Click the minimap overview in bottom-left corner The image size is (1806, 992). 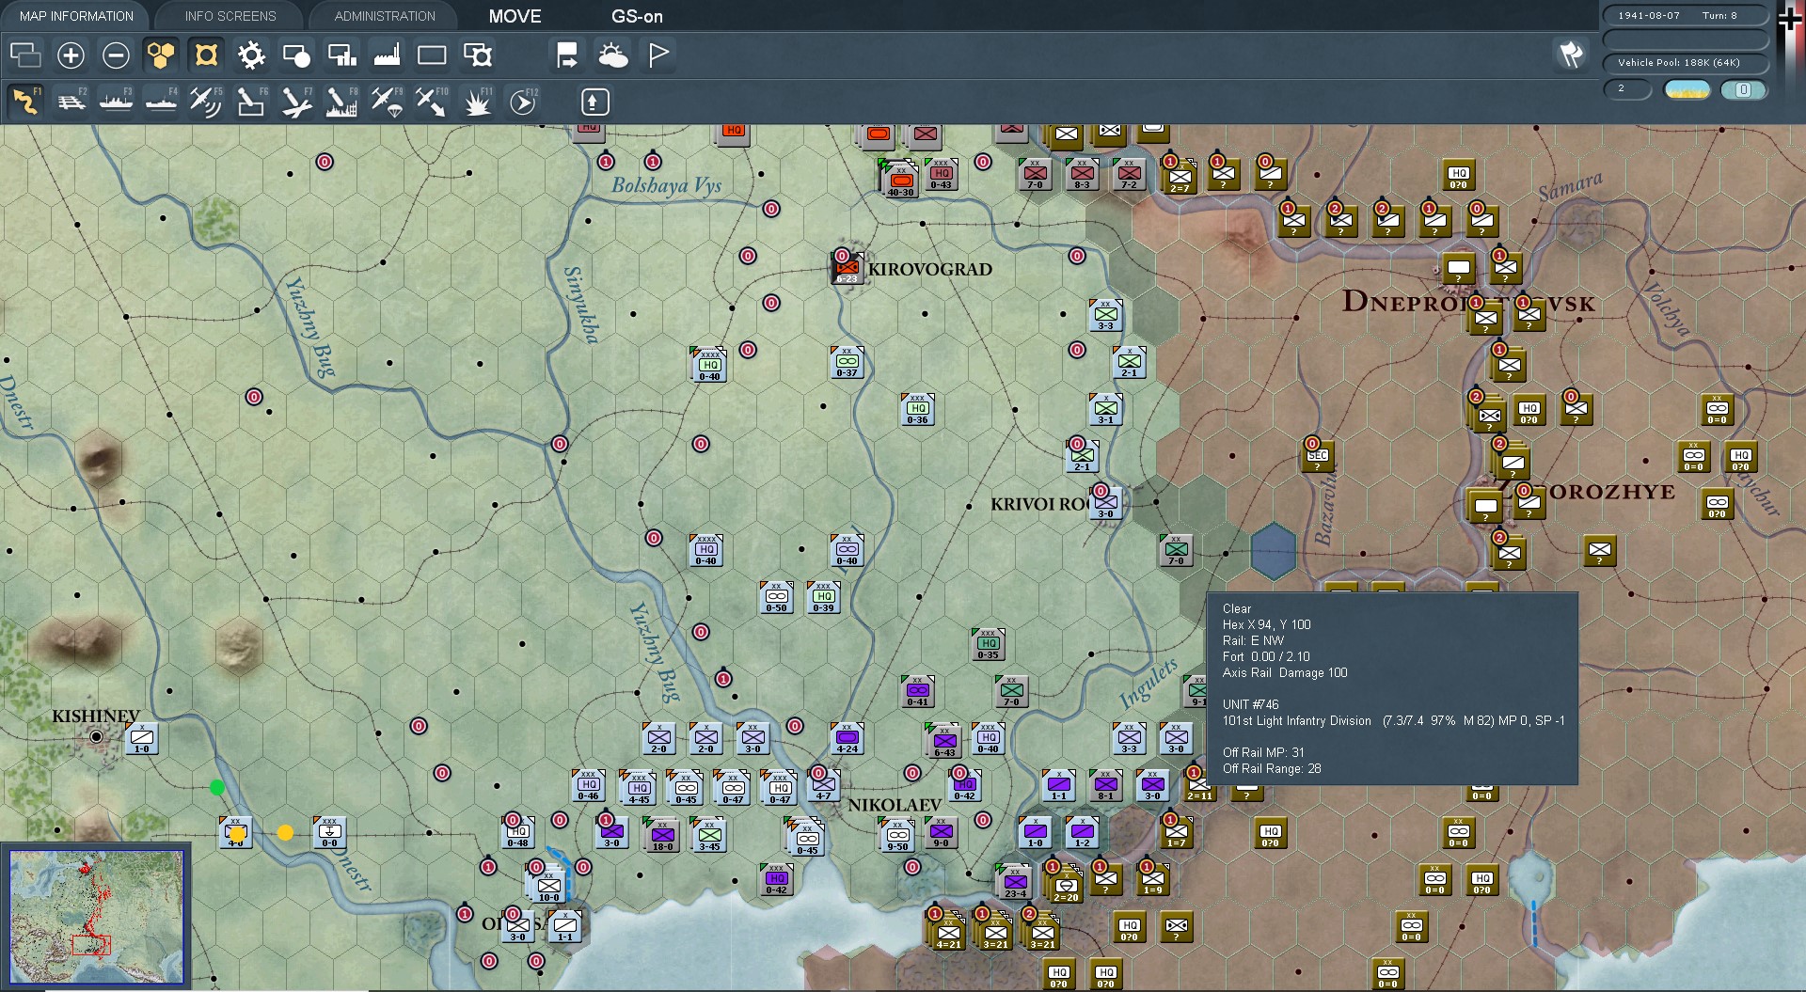point(97,917)
